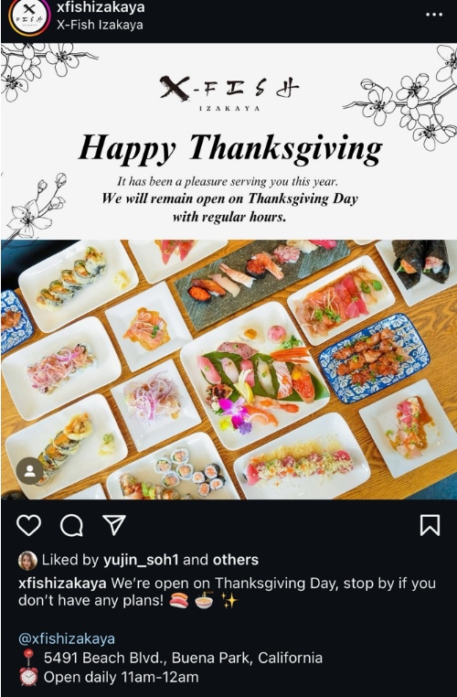Tap the red pin emoji by the address
The image size is (457, 697).
(x=28, y=658)
